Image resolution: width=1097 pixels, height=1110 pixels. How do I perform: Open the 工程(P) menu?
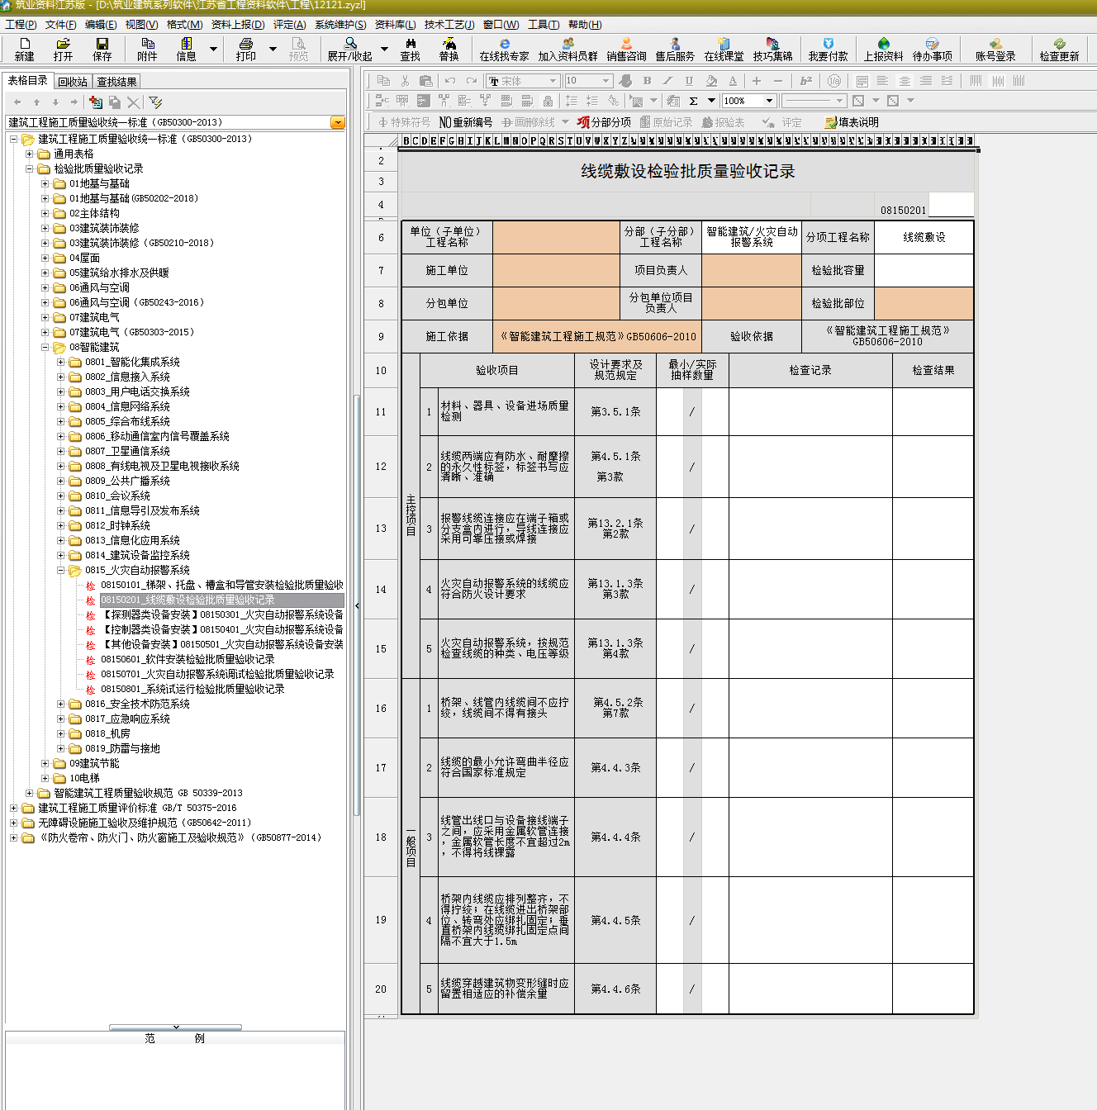[x=21, y=25]
